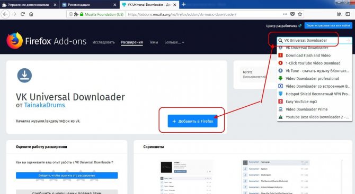Open the Расширения navigation item
The height and width of the screenshot is (194, 355).
coord(132,42)
